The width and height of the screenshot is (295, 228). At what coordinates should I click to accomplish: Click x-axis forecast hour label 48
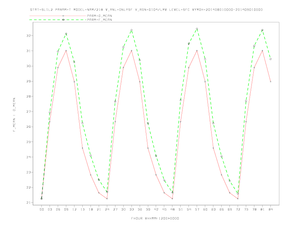coord(172,209)
